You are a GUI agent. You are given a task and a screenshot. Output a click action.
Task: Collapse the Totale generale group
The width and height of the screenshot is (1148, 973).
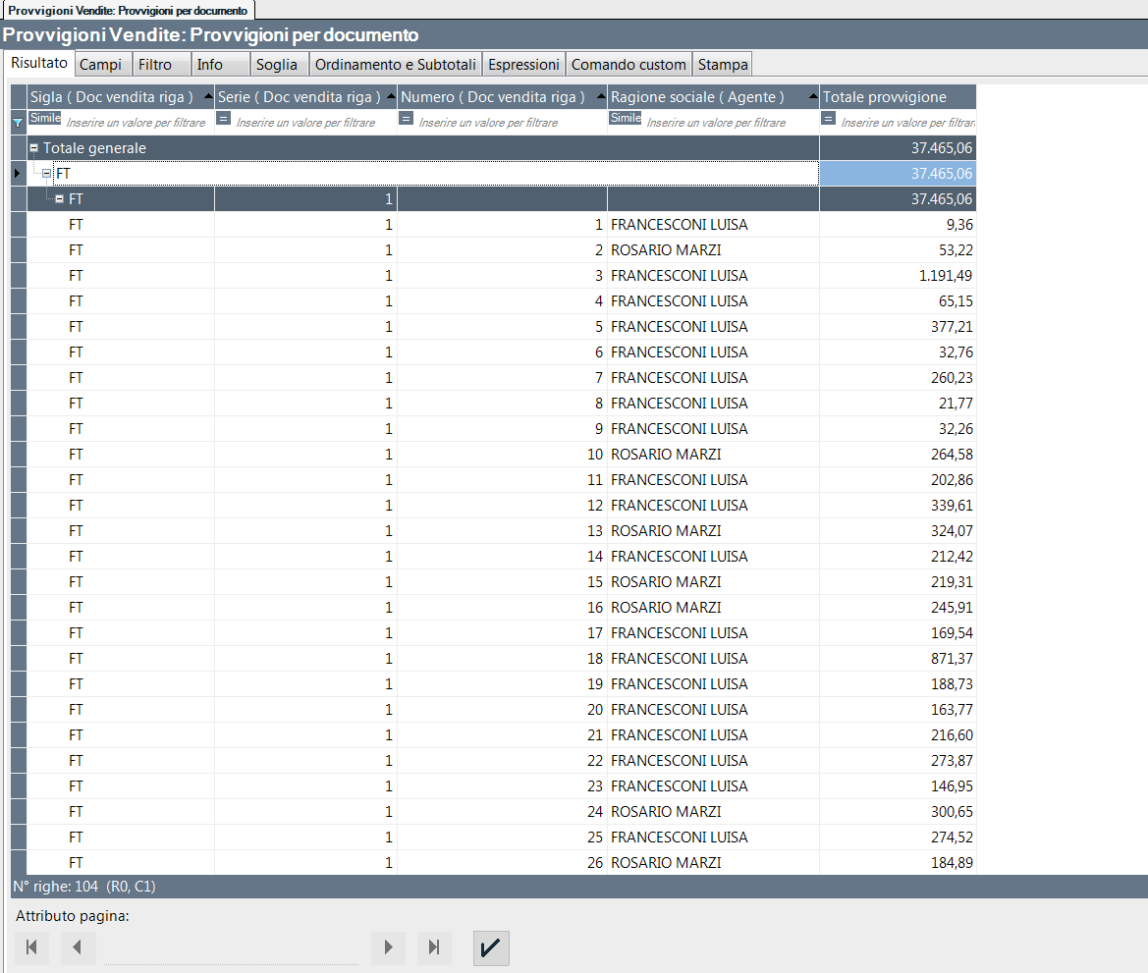(x=34, y=148)
